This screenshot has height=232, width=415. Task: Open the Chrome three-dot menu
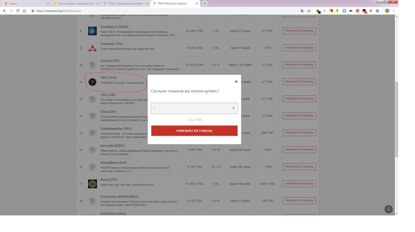(394, 11)
